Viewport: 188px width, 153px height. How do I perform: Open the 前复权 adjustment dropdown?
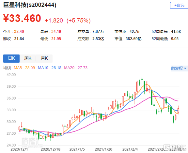point(179,69)
